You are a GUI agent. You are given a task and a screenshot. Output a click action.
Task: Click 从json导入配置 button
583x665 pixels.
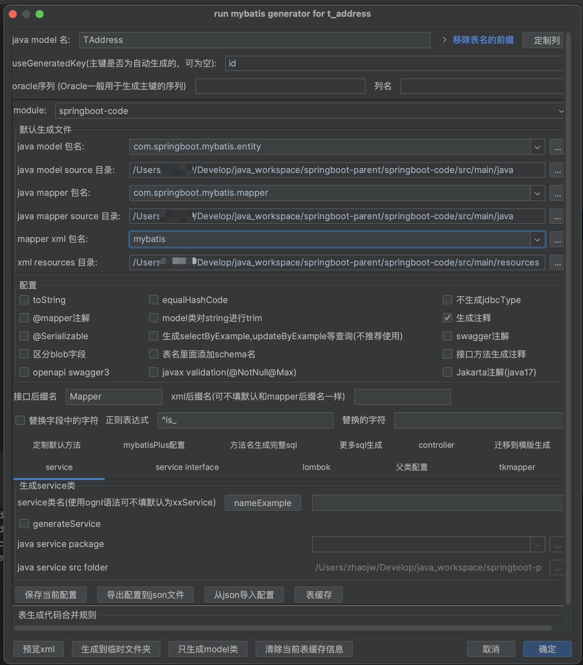tap(244, 595)
